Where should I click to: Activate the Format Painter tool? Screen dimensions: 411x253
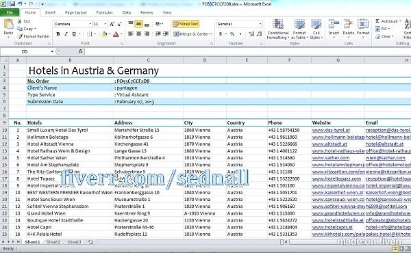(34, 36)
